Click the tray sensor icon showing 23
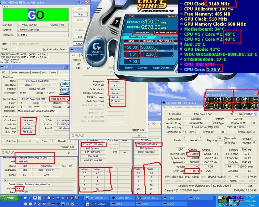Viewport: 259px width, 207px height. click(231, 197)
